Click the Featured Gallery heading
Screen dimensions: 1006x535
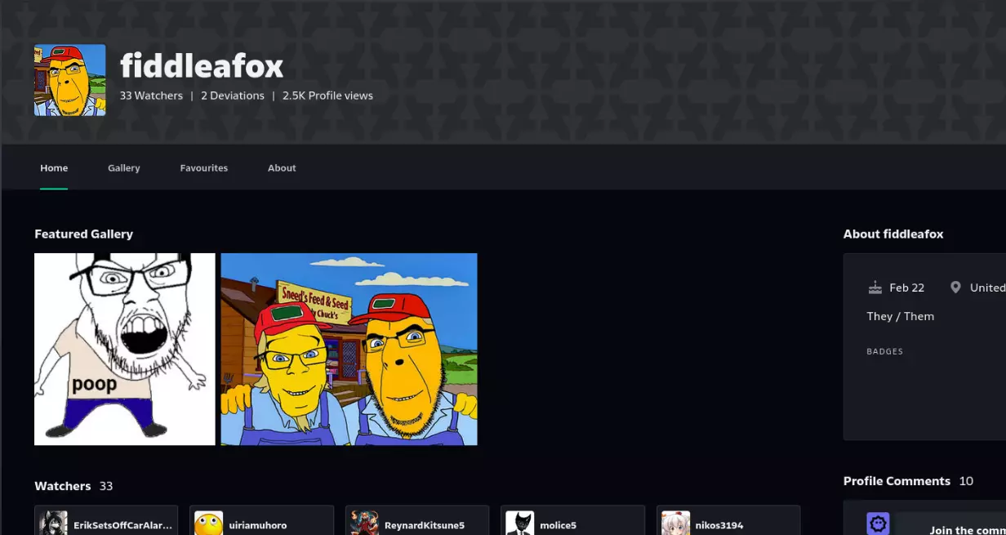pos(83,234)
